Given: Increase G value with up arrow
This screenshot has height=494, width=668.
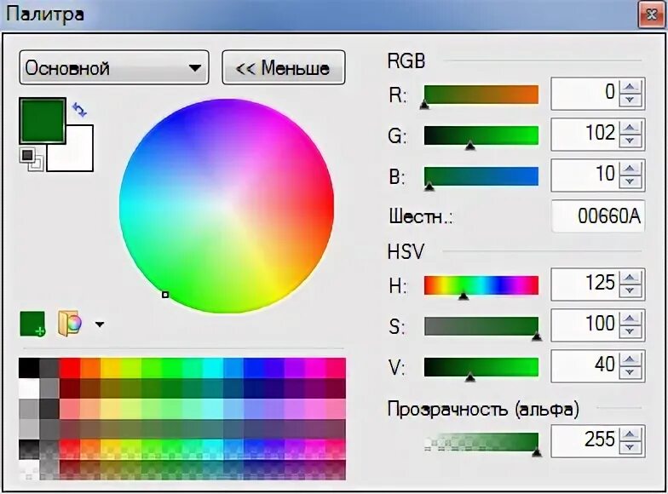Looking at the screenshot, I should (631, 128).
